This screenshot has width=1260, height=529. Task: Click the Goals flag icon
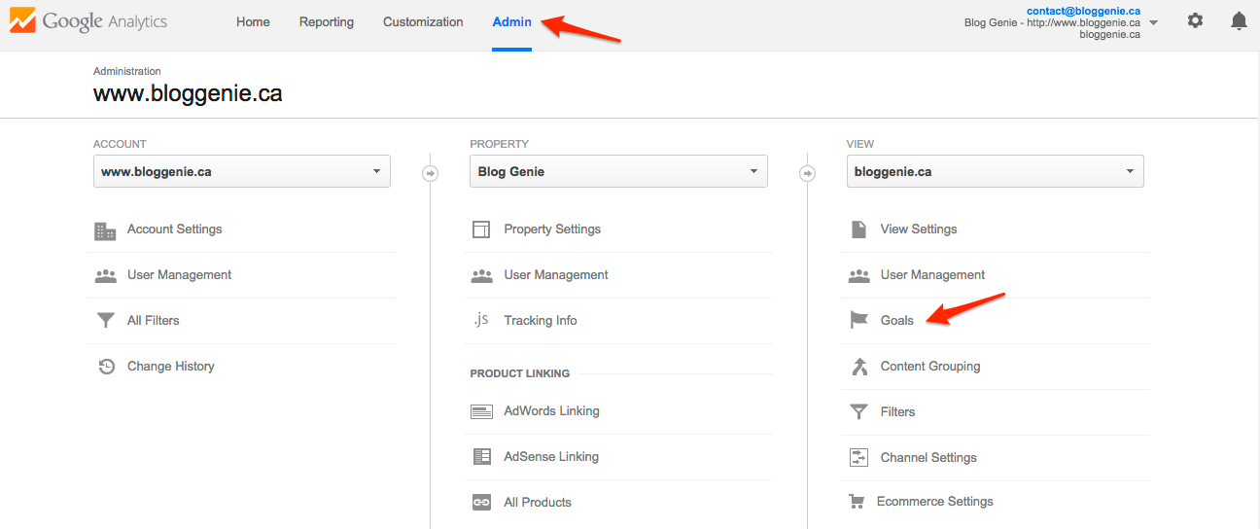[858, 320]
